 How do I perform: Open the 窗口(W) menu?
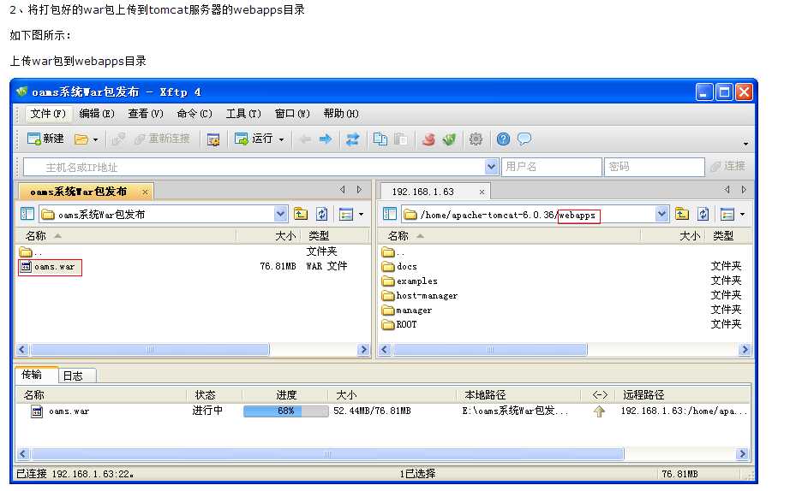pyautogui.click(x=292, y=113)
